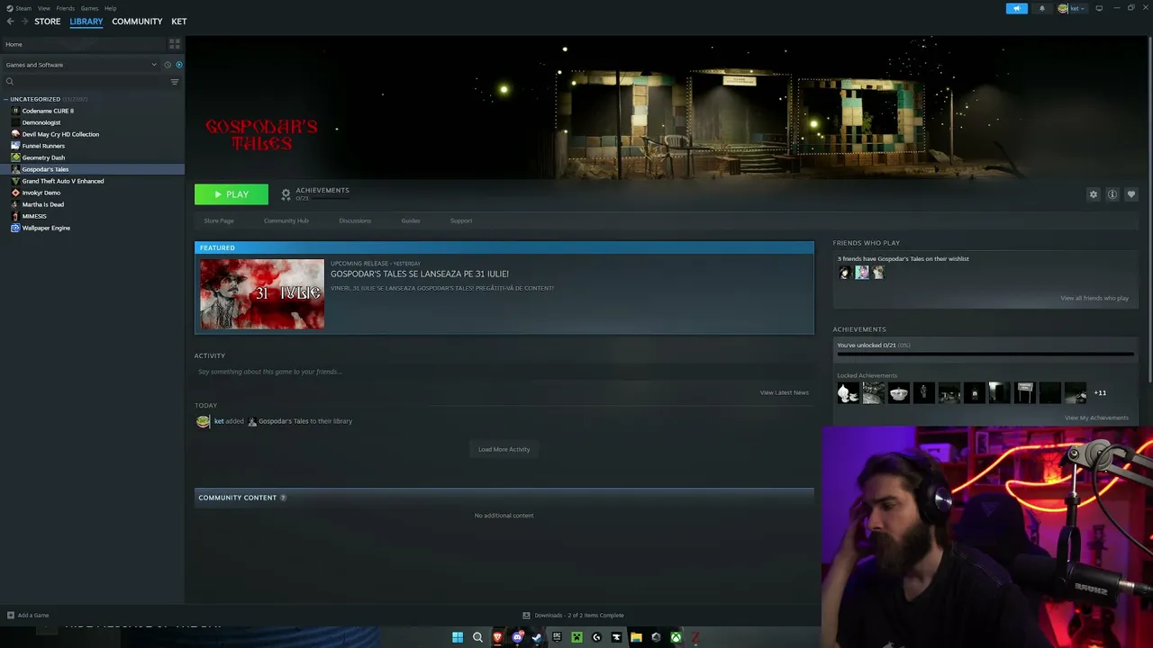Show the +11 more locked achievements
This screenshot has width=1153, height=648.
[x=1100, y=392]
